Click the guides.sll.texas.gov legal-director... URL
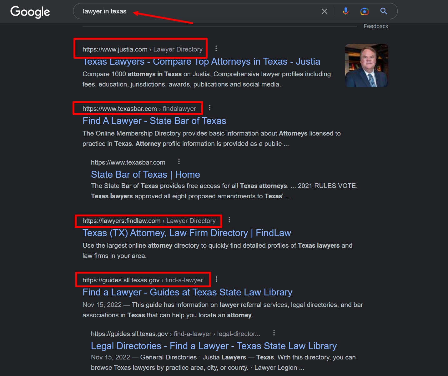 (x=175, y=334)
